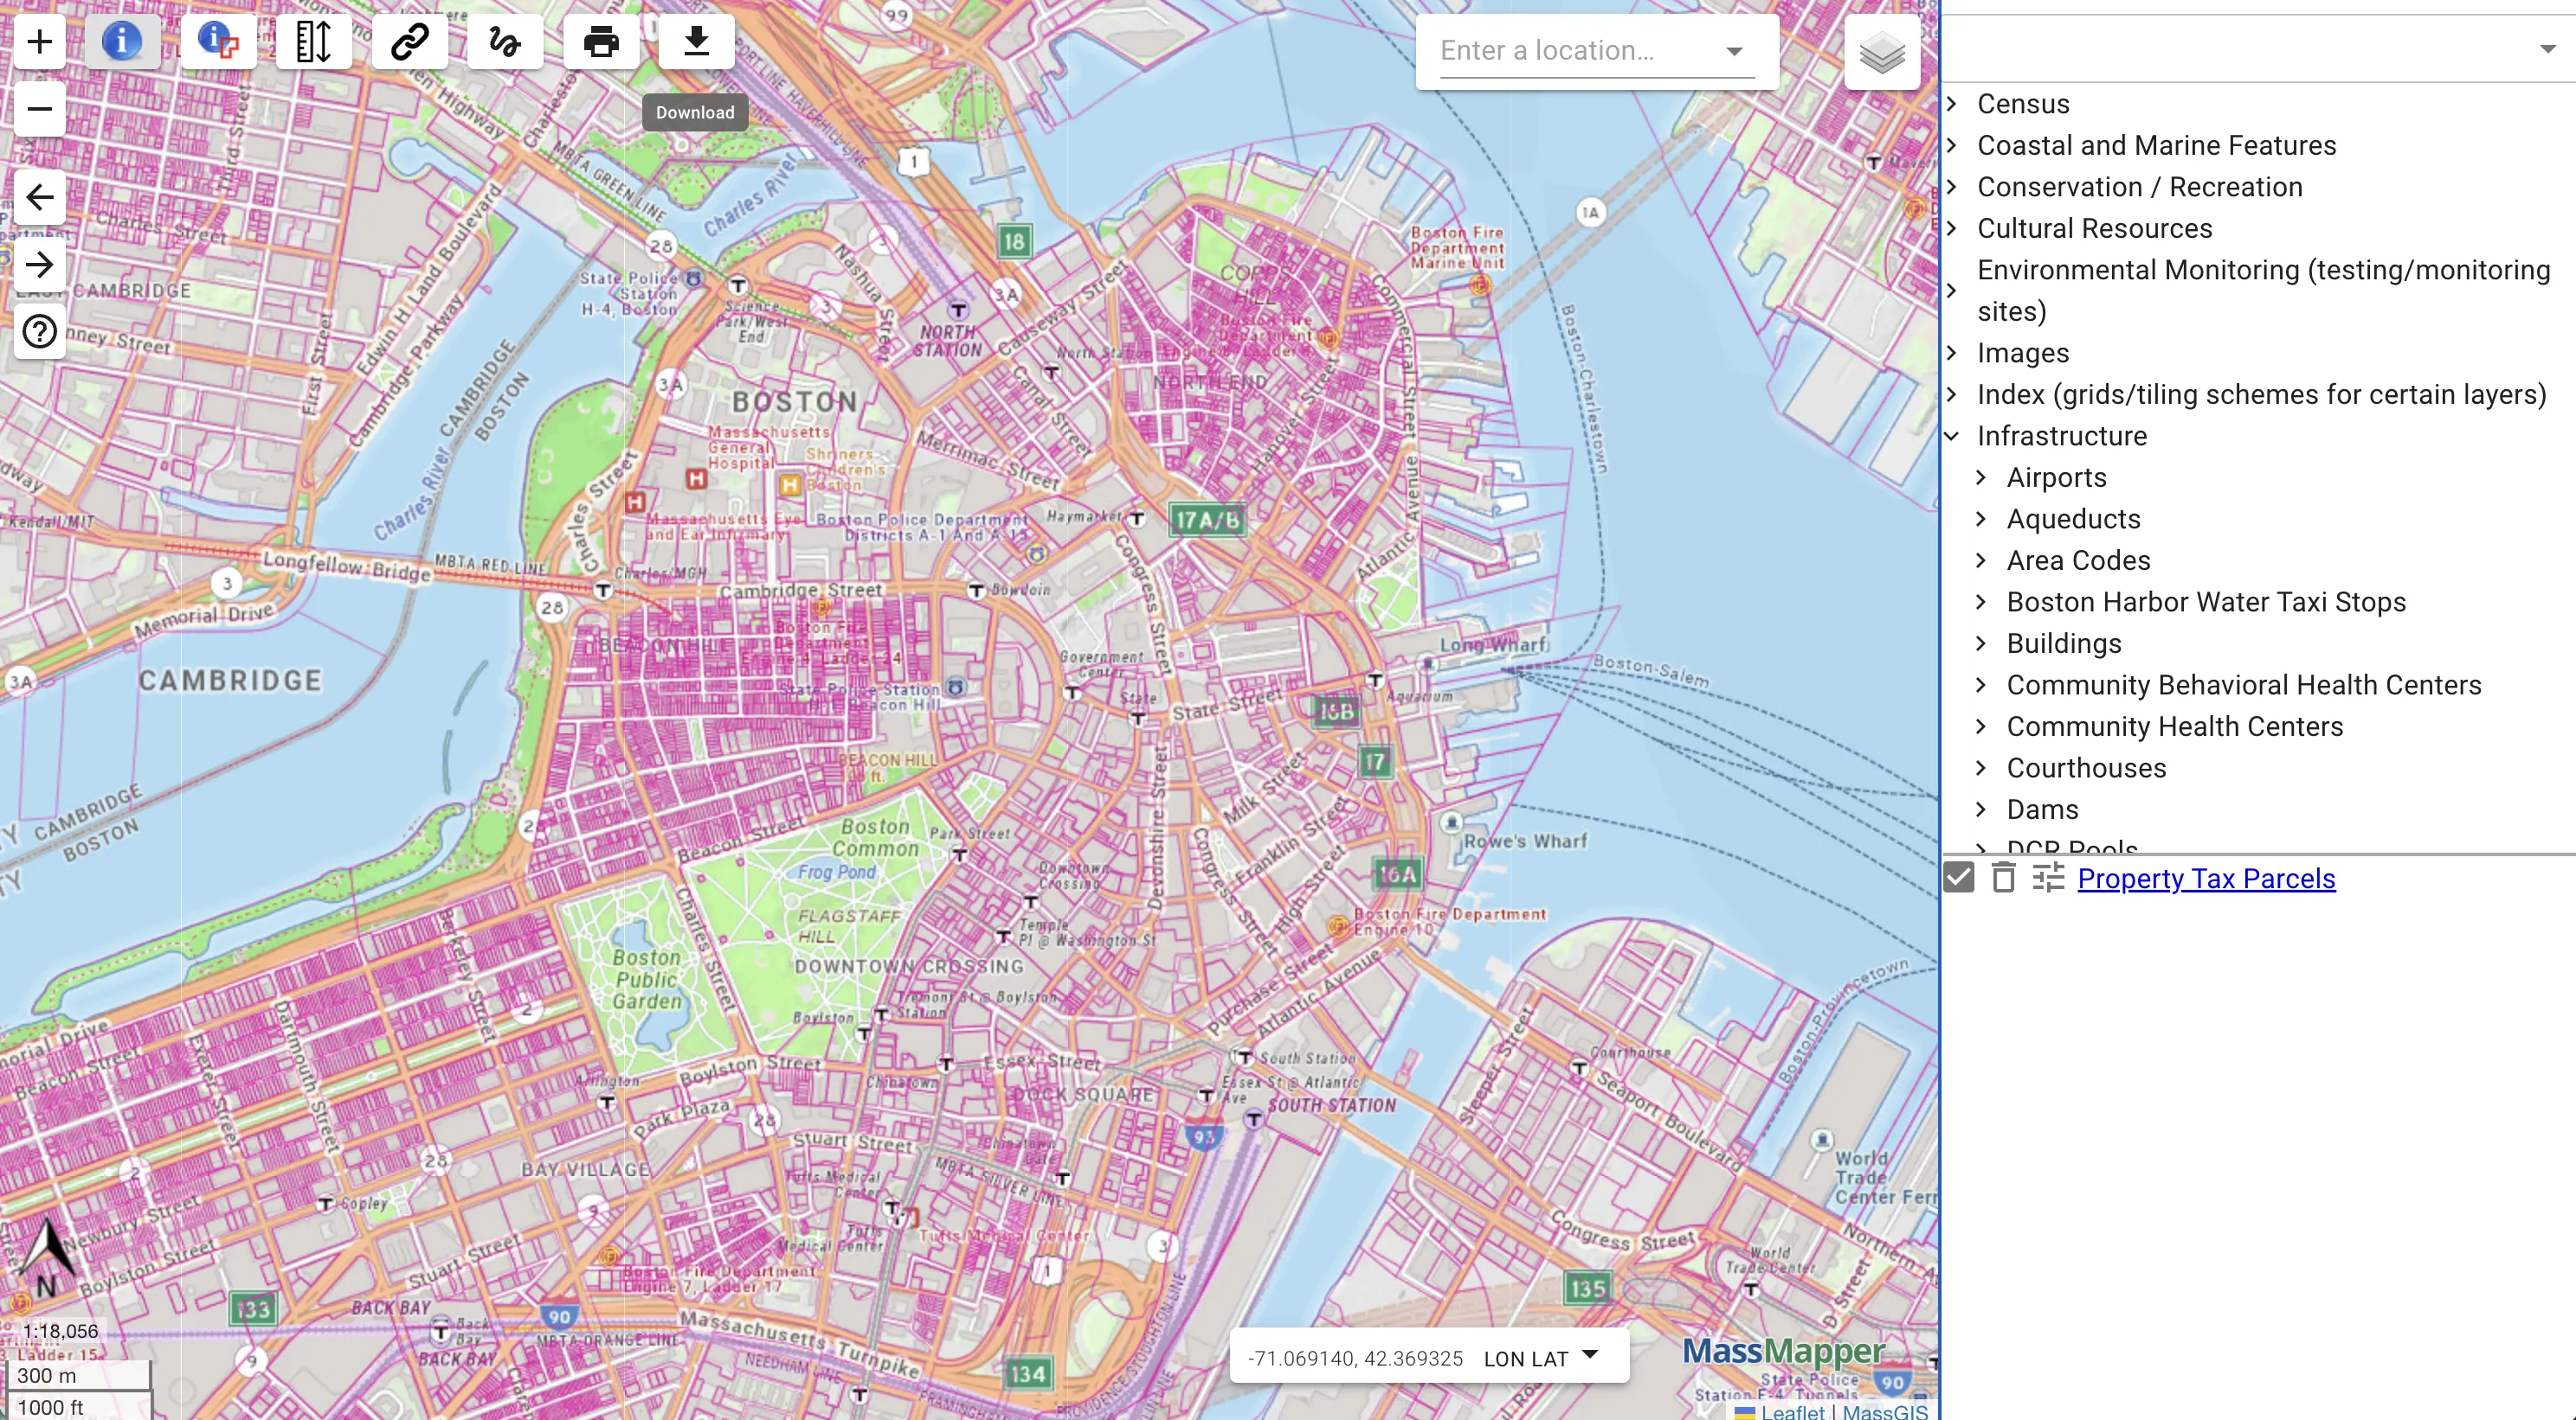Expand the Aqueducts subfolder
2576x1420 pixels.
point(1981,518)
